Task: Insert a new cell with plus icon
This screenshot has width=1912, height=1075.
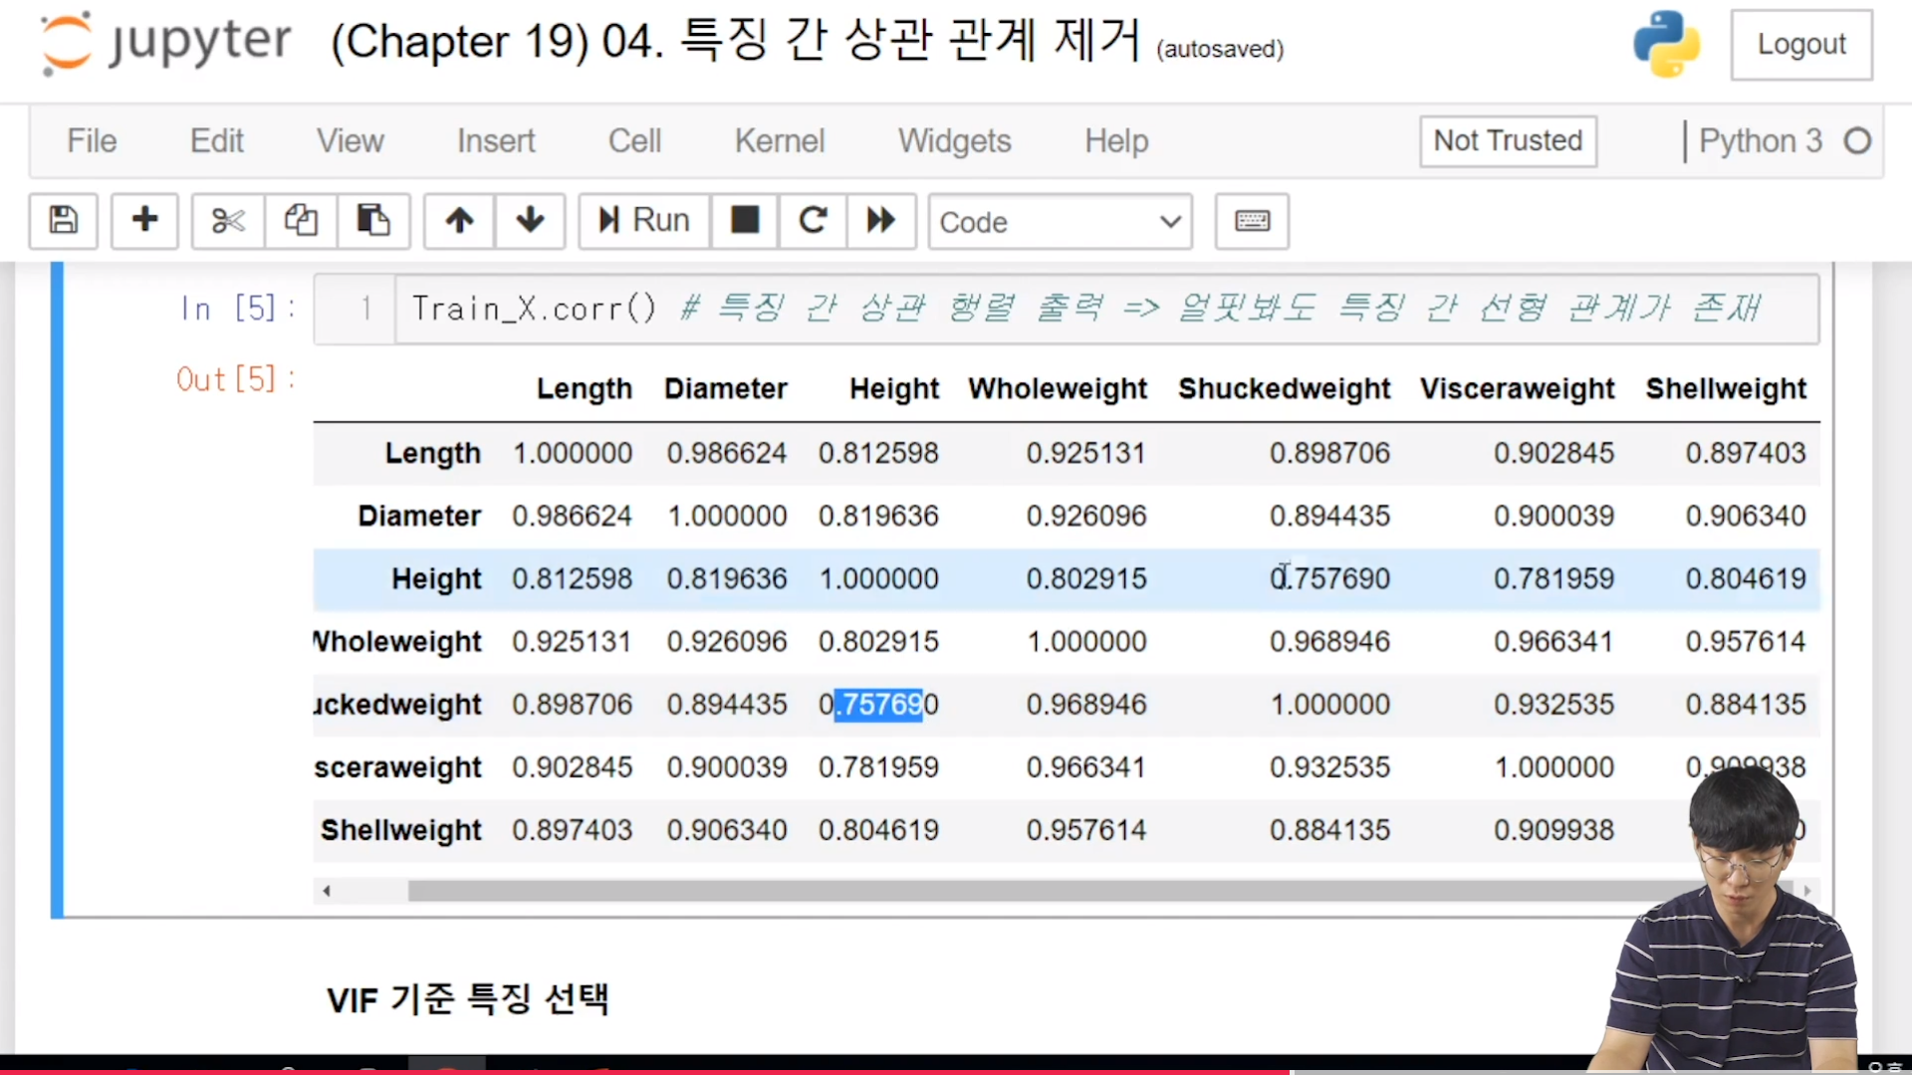Action: pos(144,220)
